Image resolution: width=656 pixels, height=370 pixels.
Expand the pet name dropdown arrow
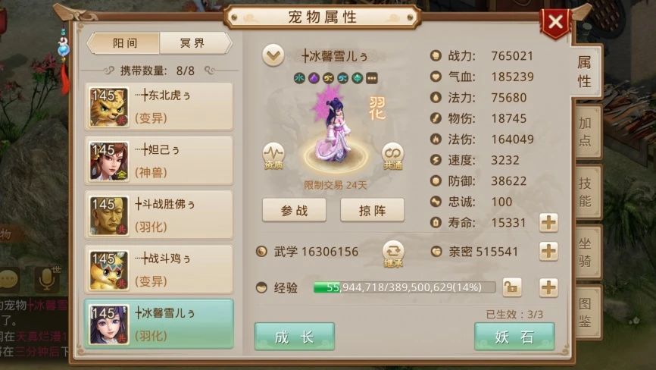click(273, 55)
